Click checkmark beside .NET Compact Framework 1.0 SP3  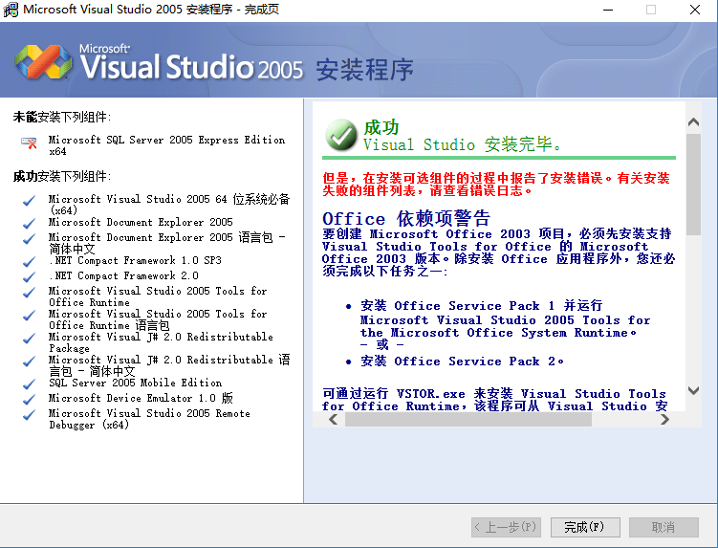[30, 262]
